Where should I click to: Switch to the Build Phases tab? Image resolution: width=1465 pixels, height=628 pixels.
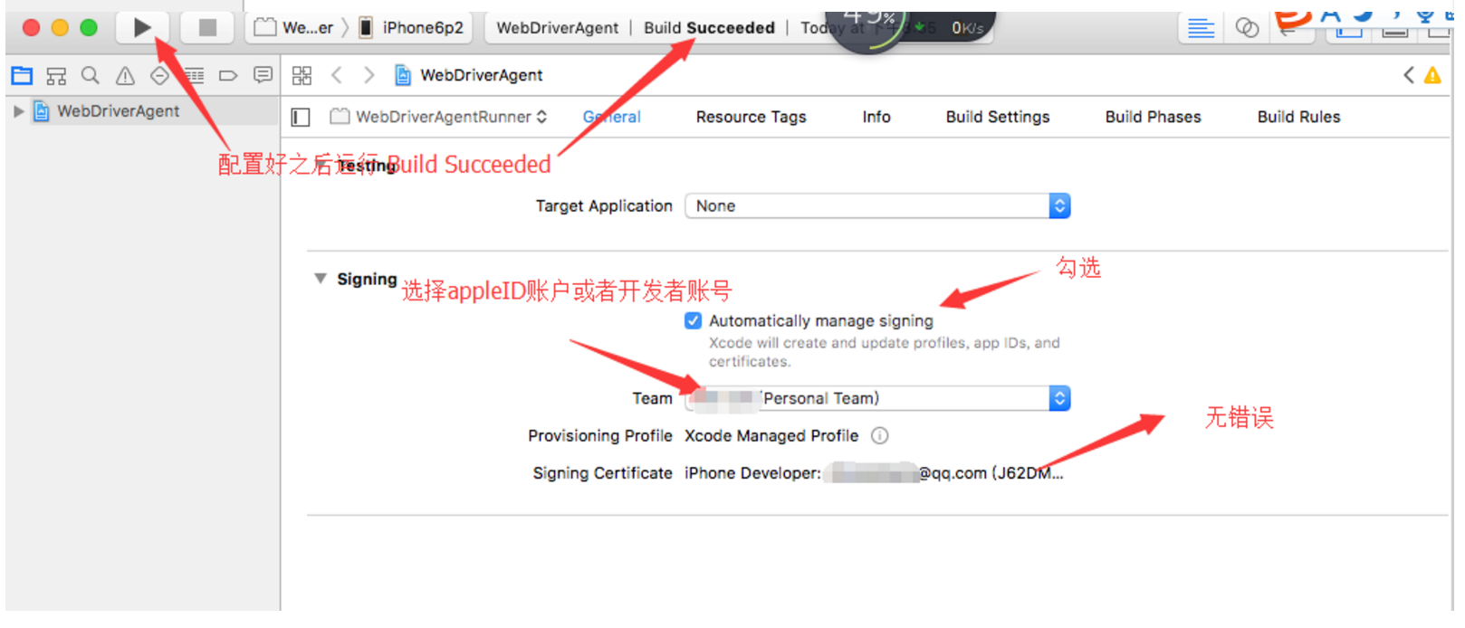tap(1153, 117)
